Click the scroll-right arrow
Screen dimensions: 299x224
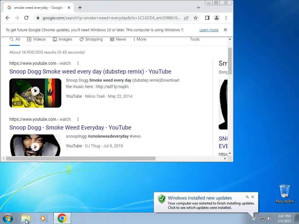(225, 158)
